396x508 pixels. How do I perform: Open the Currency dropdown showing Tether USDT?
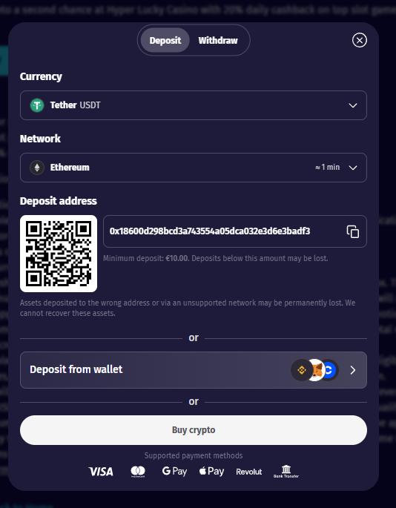point(194,105)
